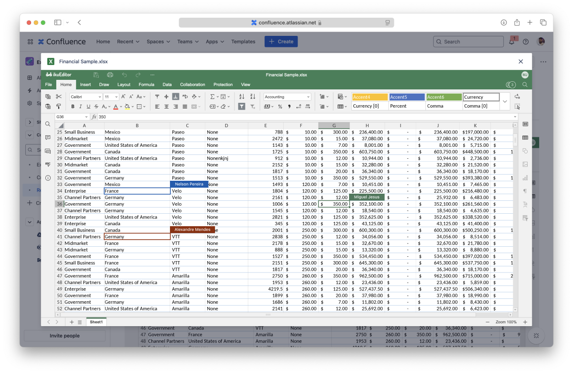Open Templates link in Confluence nav
This screenshot has width=573, height=373.
pos(244,42)
